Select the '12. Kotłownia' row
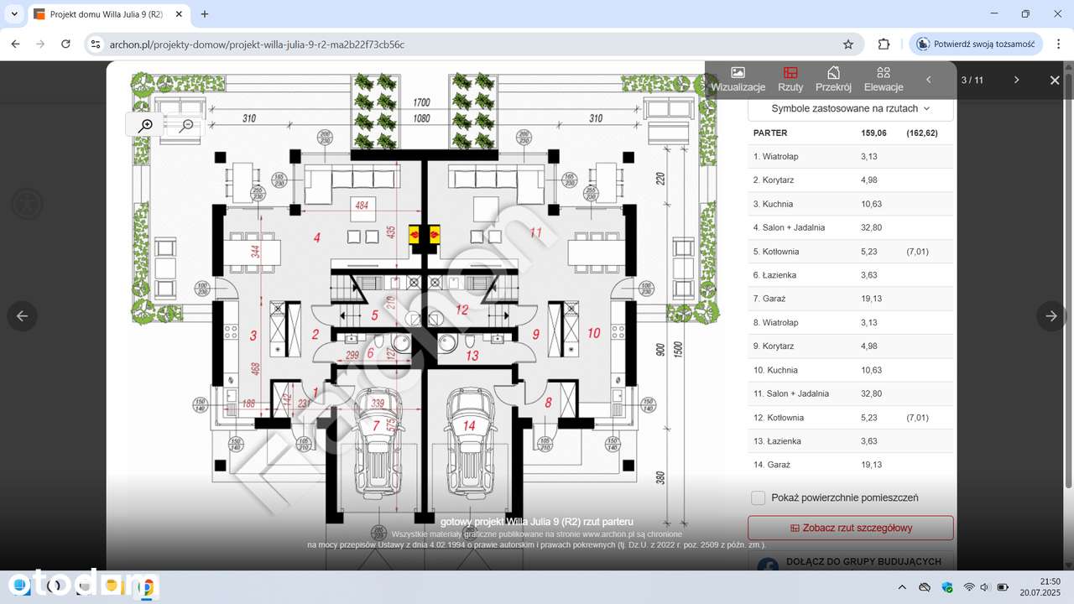 click(x=851, y=417)
